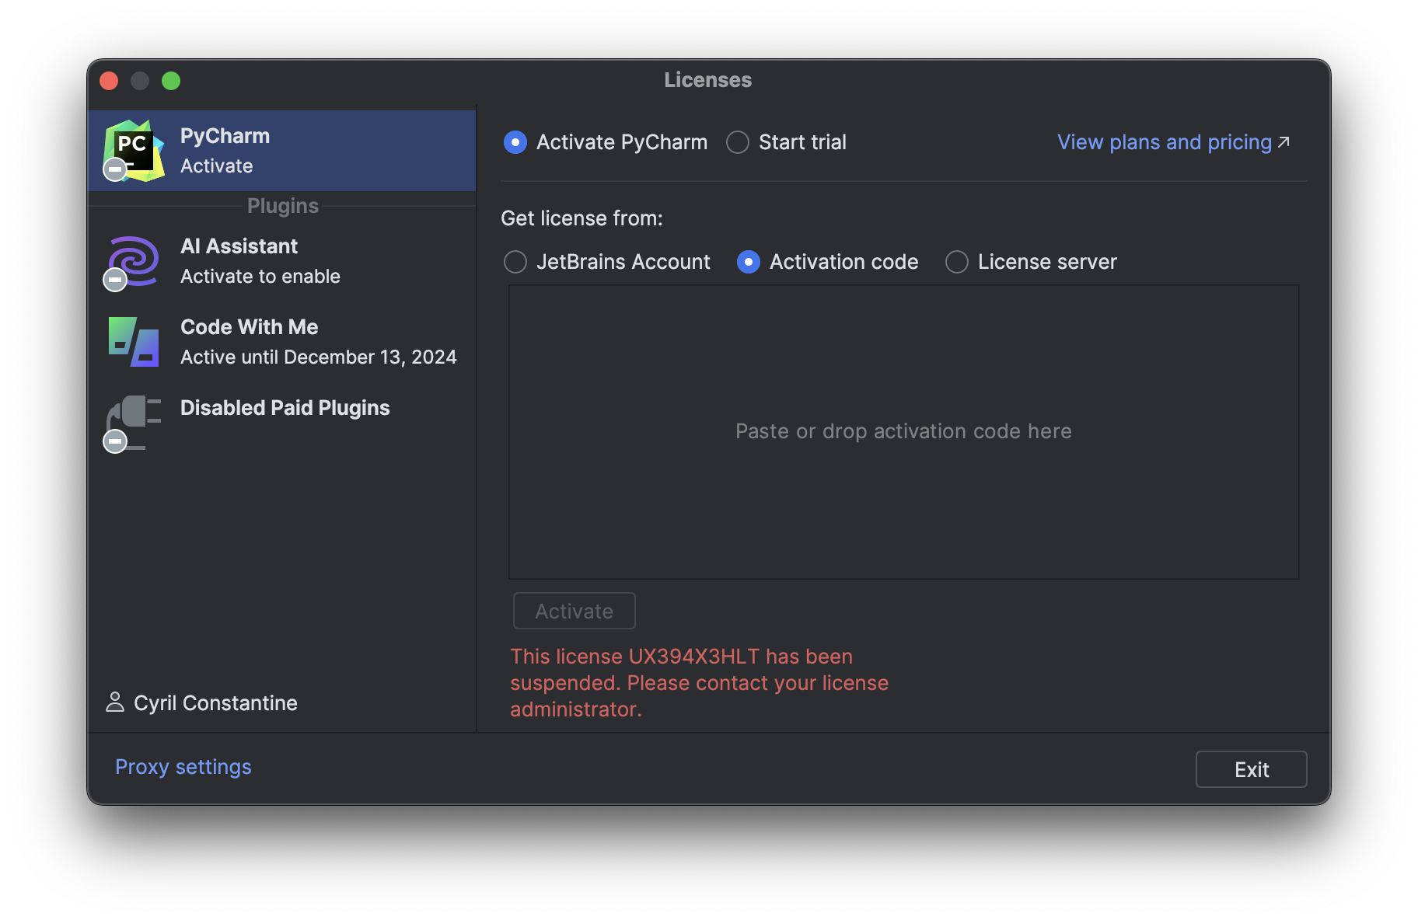Click the 'Activate to enable' status text
1418x920 pixels.
coord(260,277)
